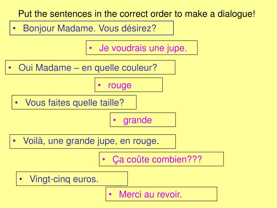Image resolution: width=277 pixels, height=208 pixels.
Task: Click the bullet point before 'grande'
Action: point(115,120)
